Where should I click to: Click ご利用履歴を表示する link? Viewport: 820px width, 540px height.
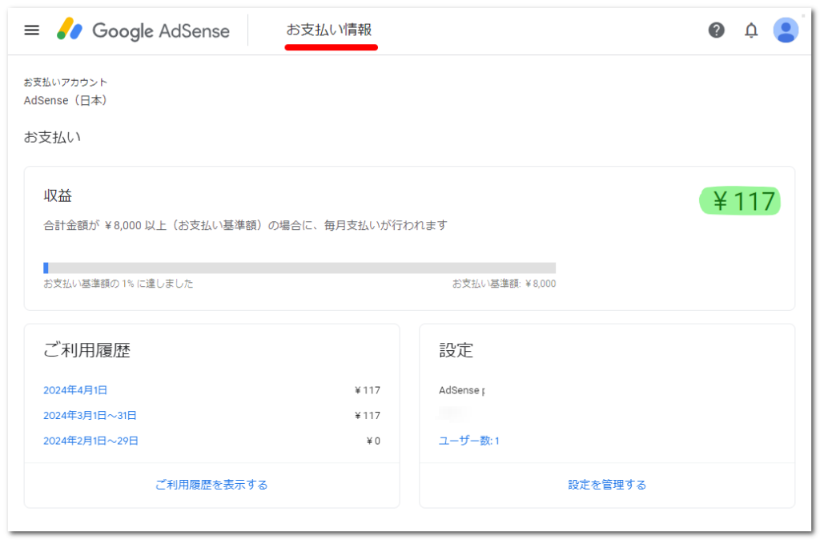[x=211, y=485]
